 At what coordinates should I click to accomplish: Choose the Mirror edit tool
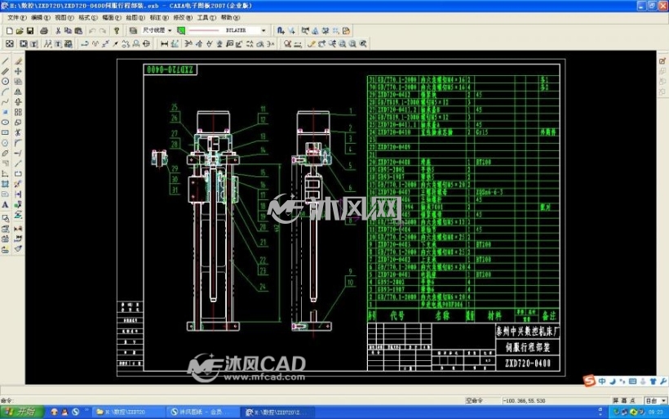pyautogui.click(x=18, y=91)
